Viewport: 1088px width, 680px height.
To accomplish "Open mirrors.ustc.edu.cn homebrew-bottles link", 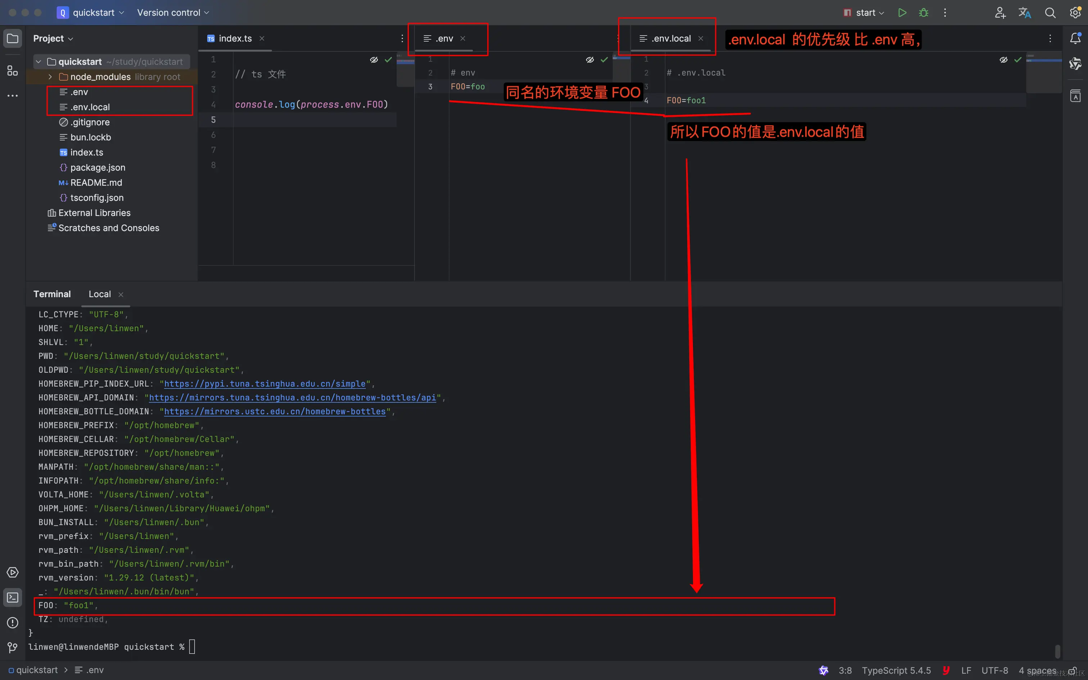I will pyautogui.click(x=275, y=412).
